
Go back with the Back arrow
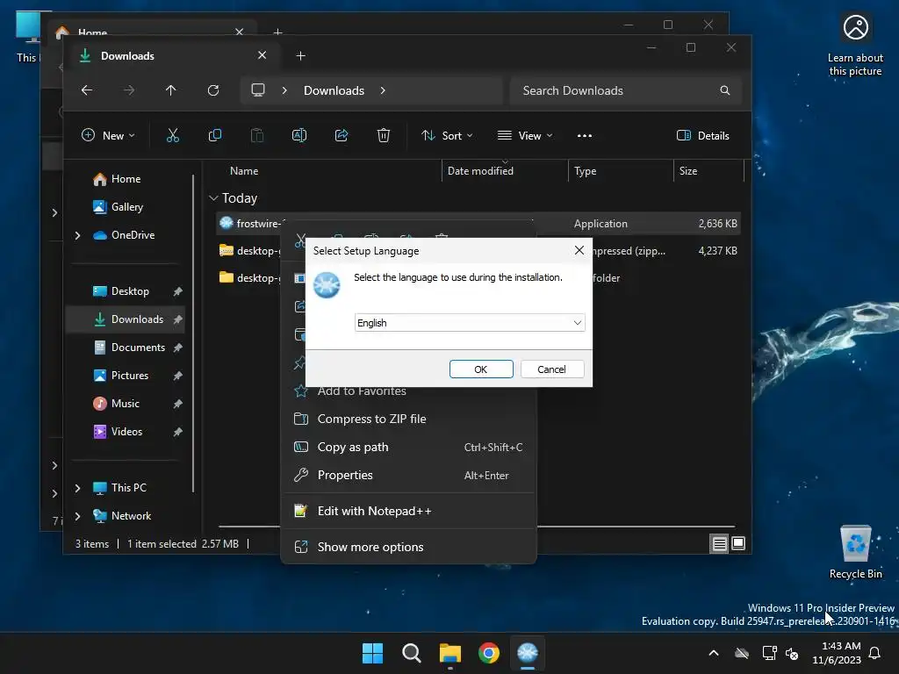pyautogui.click(x=87, y=90)
